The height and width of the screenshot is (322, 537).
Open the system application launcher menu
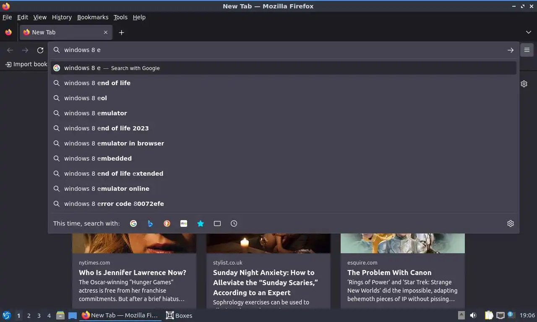(7, 315)
